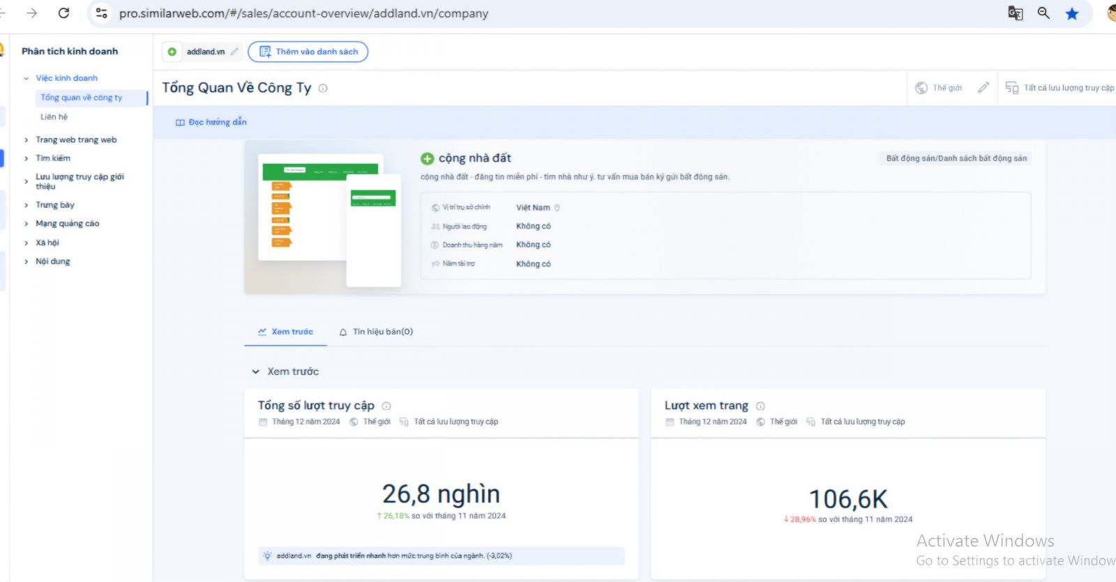Select the Xem trước tab

[x=285, y=332]
